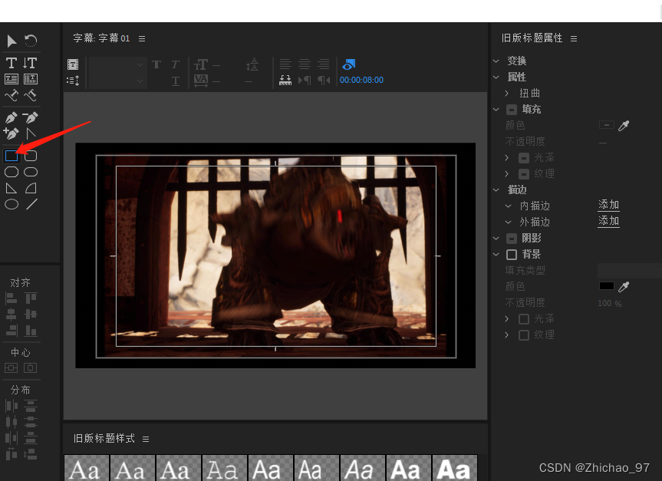The width and height of the screenshot is (662, 481).
Task: Select the Clipped Corner Rectangle tool
Action: click(x=12, y=172)
